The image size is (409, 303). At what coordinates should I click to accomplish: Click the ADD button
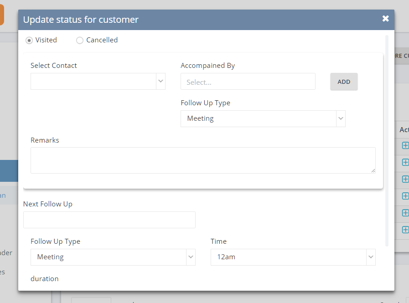(x=344, y=82)
